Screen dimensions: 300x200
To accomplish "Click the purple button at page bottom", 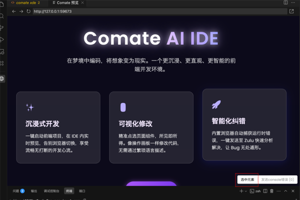I will (x=151, y=183).
